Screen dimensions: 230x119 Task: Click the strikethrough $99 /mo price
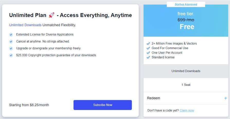pyautogui.click(x=186, y=20)
